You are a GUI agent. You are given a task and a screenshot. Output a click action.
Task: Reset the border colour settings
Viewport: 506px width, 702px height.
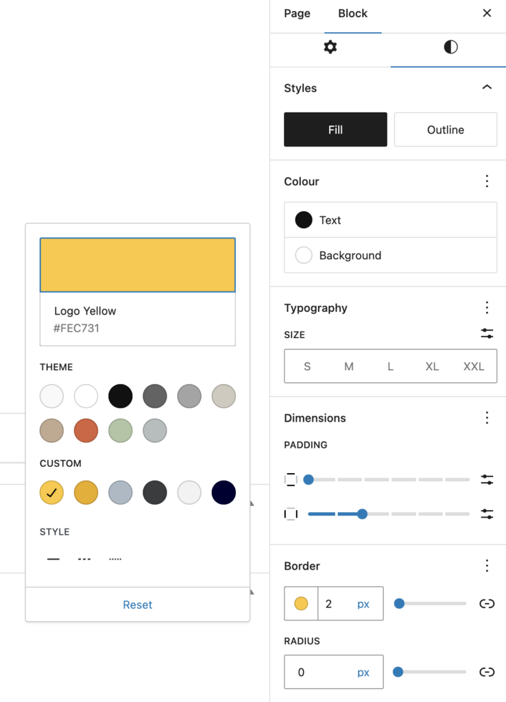pyautogui.click(x=138, y=605)
